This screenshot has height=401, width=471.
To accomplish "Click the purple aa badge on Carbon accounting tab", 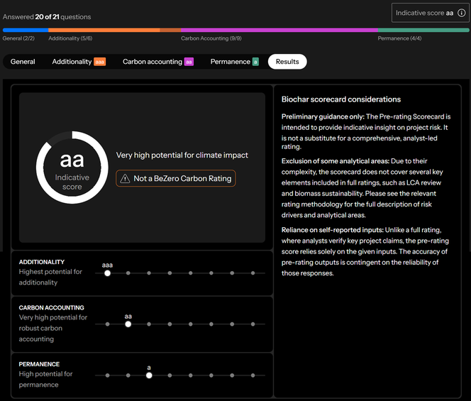I will tap(189, 62).
